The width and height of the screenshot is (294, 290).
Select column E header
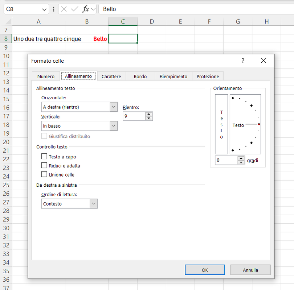click(x=180, y=21)
